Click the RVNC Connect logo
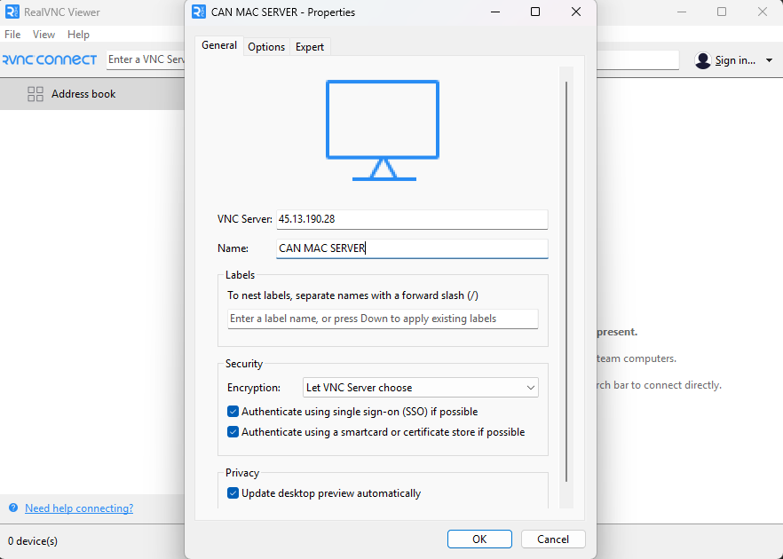This screenshot has width=783, height=559. click(50, 60)
